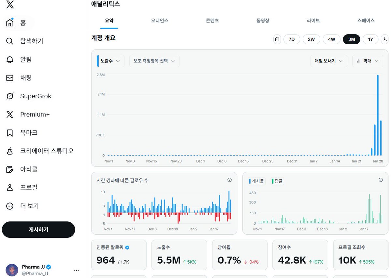Select the 4W time range

pyautogui.click(x=331, y=39)
